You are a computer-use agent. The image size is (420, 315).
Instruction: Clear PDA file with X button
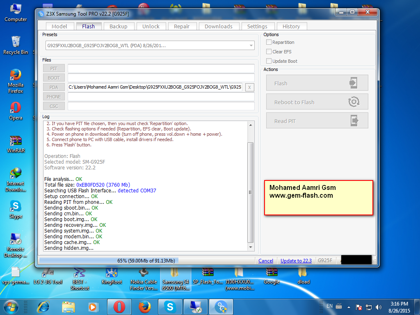(249, 87)
